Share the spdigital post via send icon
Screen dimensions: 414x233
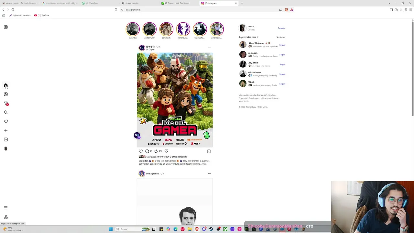166,151
